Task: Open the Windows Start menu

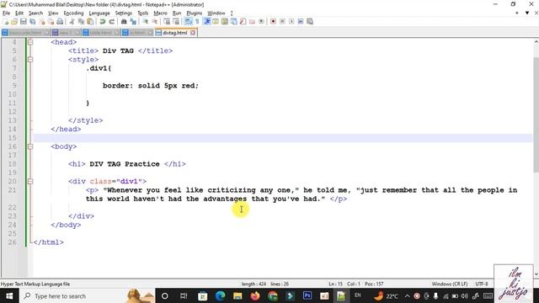Action: coord(9,295)
